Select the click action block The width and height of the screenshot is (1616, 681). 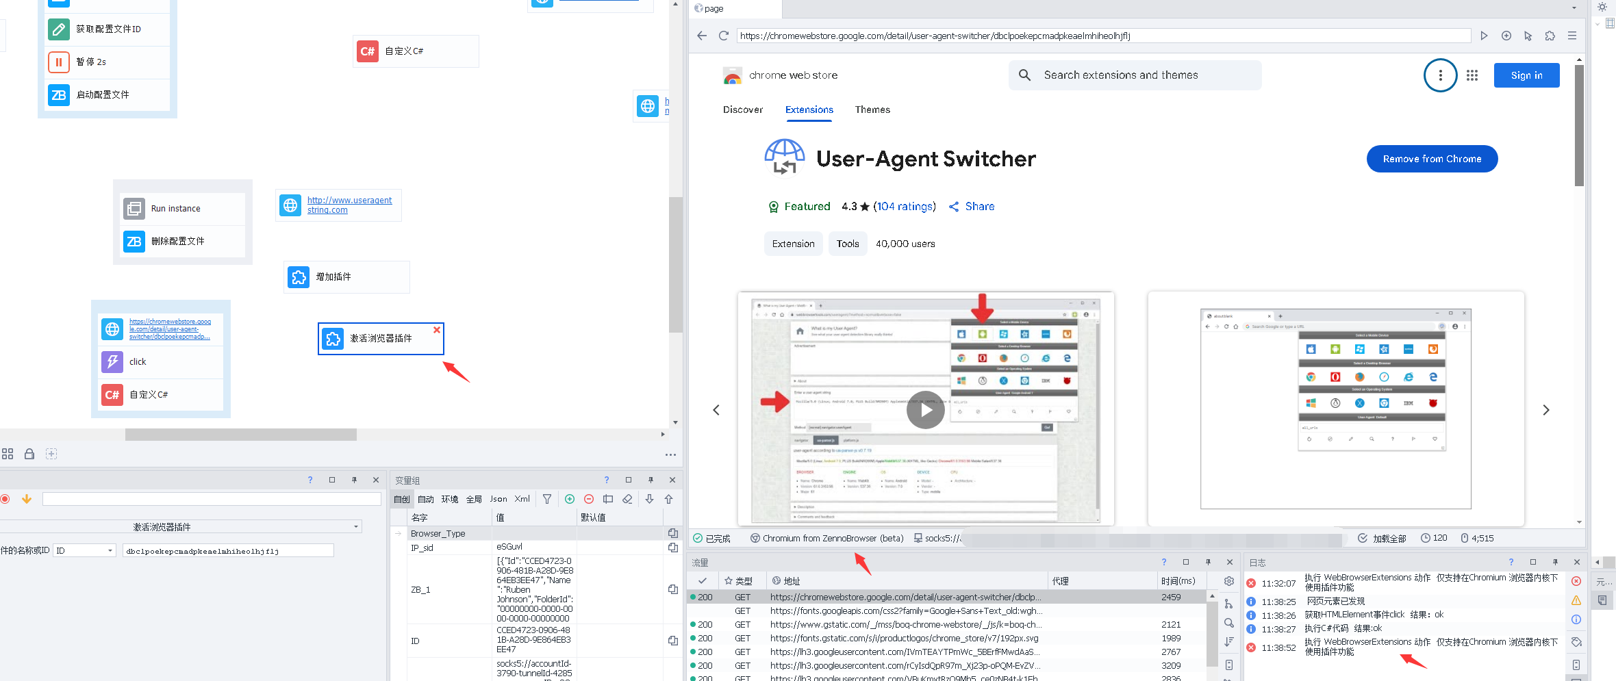[x=160, y=362]
